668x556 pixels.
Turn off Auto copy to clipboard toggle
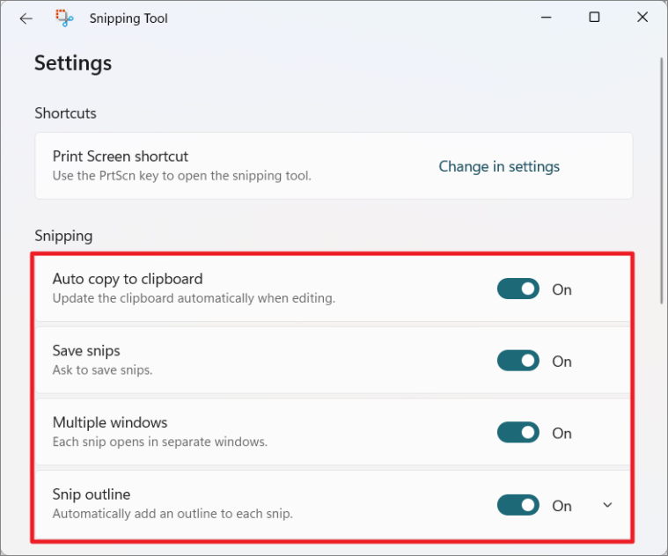pyautogui.click(x=518, y=289)
